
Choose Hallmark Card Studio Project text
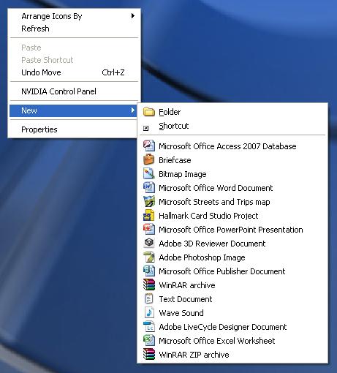coord(208,216)
